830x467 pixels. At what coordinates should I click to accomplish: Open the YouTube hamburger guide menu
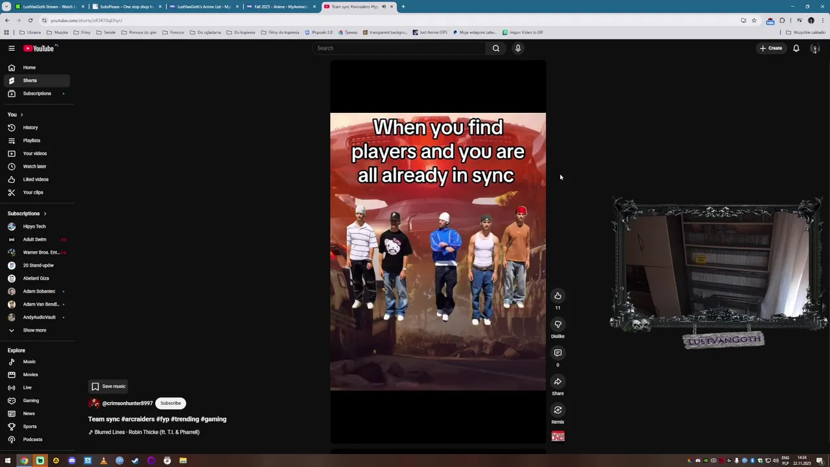pos(12,48)
